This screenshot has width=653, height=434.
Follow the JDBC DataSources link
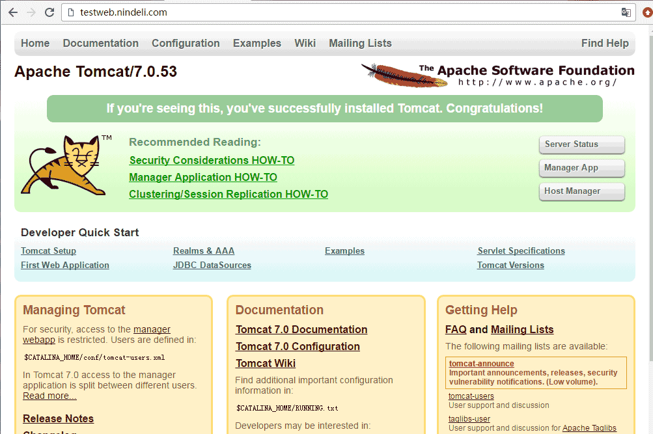point(212,265)
